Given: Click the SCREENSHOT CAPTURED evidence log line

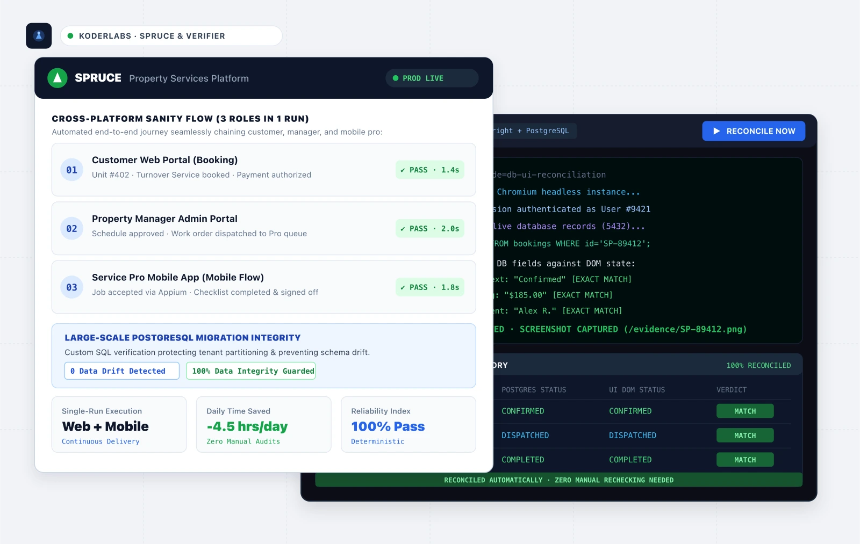Looking at the screenshot, I should 620,329.
